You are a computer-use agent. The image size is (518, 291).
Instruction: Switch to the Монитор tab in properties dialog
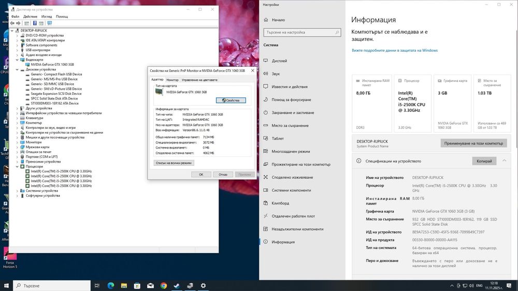tap(172, 80)
